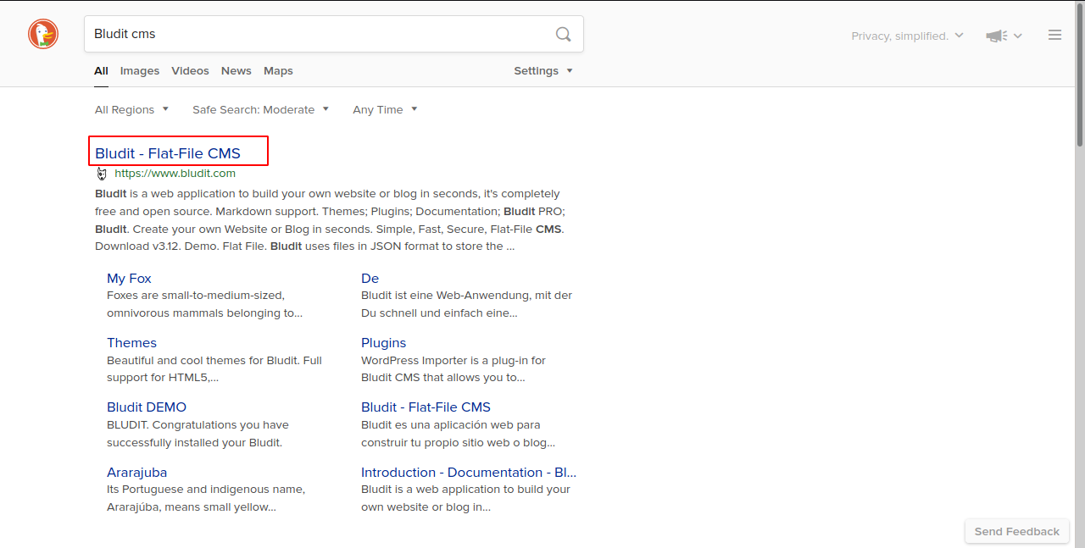Image resolution: width=1085 pixels, height=548 pixels.
Task: Open the All Regions dropdown
Action: coord(131,110)
